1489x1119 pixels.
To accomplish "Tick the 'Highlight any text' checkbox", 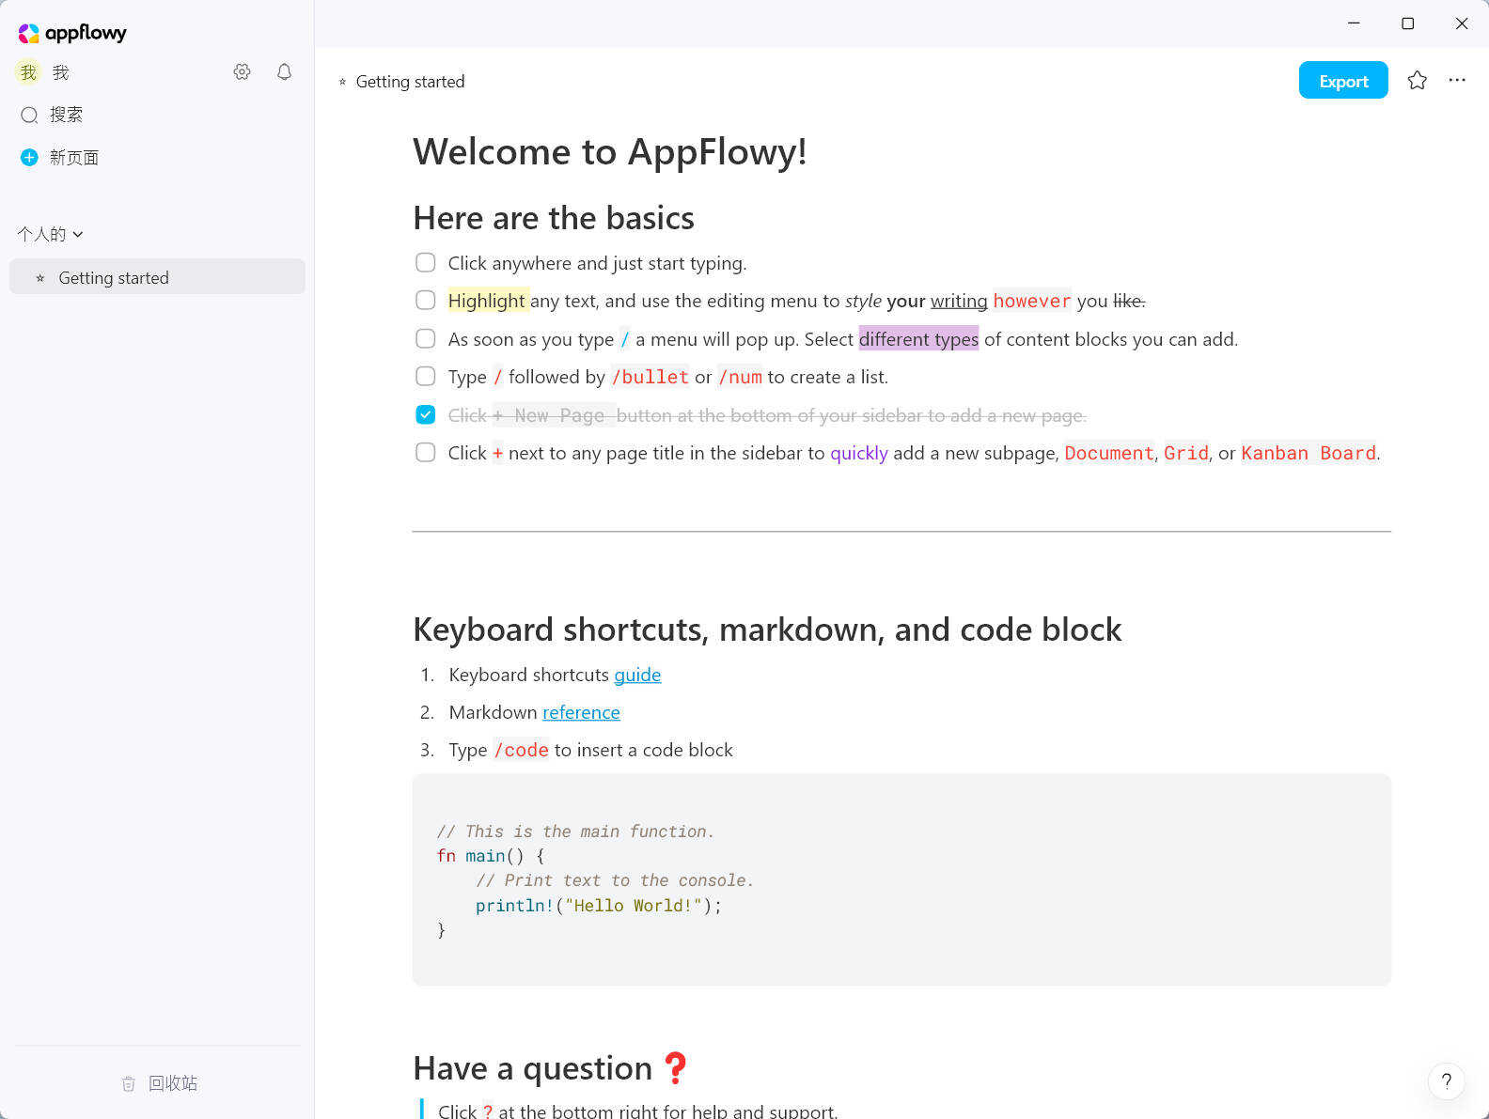I will 426,301.
